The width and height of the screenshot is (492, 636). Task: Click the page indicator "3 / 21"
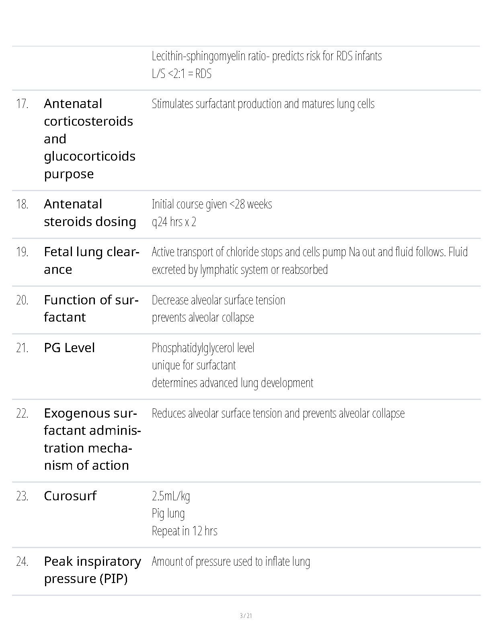246,616
